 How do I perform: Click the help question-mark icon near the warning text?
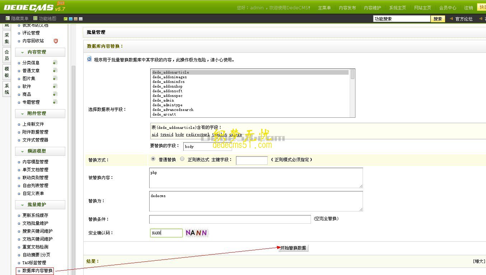[x=89, y=59]
